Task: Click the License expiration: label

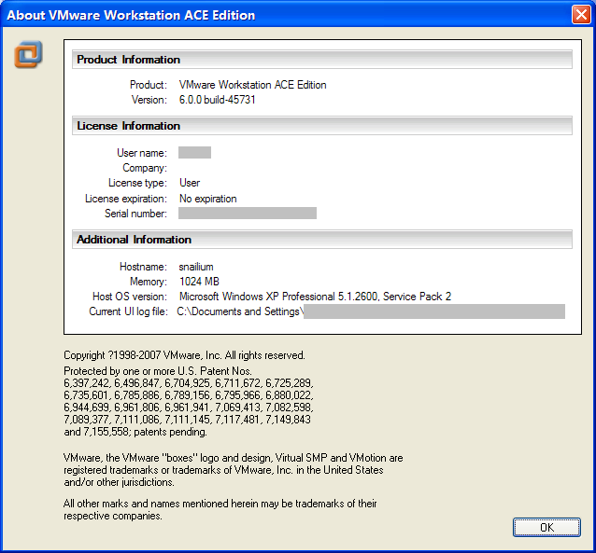Action: point(126,199)
